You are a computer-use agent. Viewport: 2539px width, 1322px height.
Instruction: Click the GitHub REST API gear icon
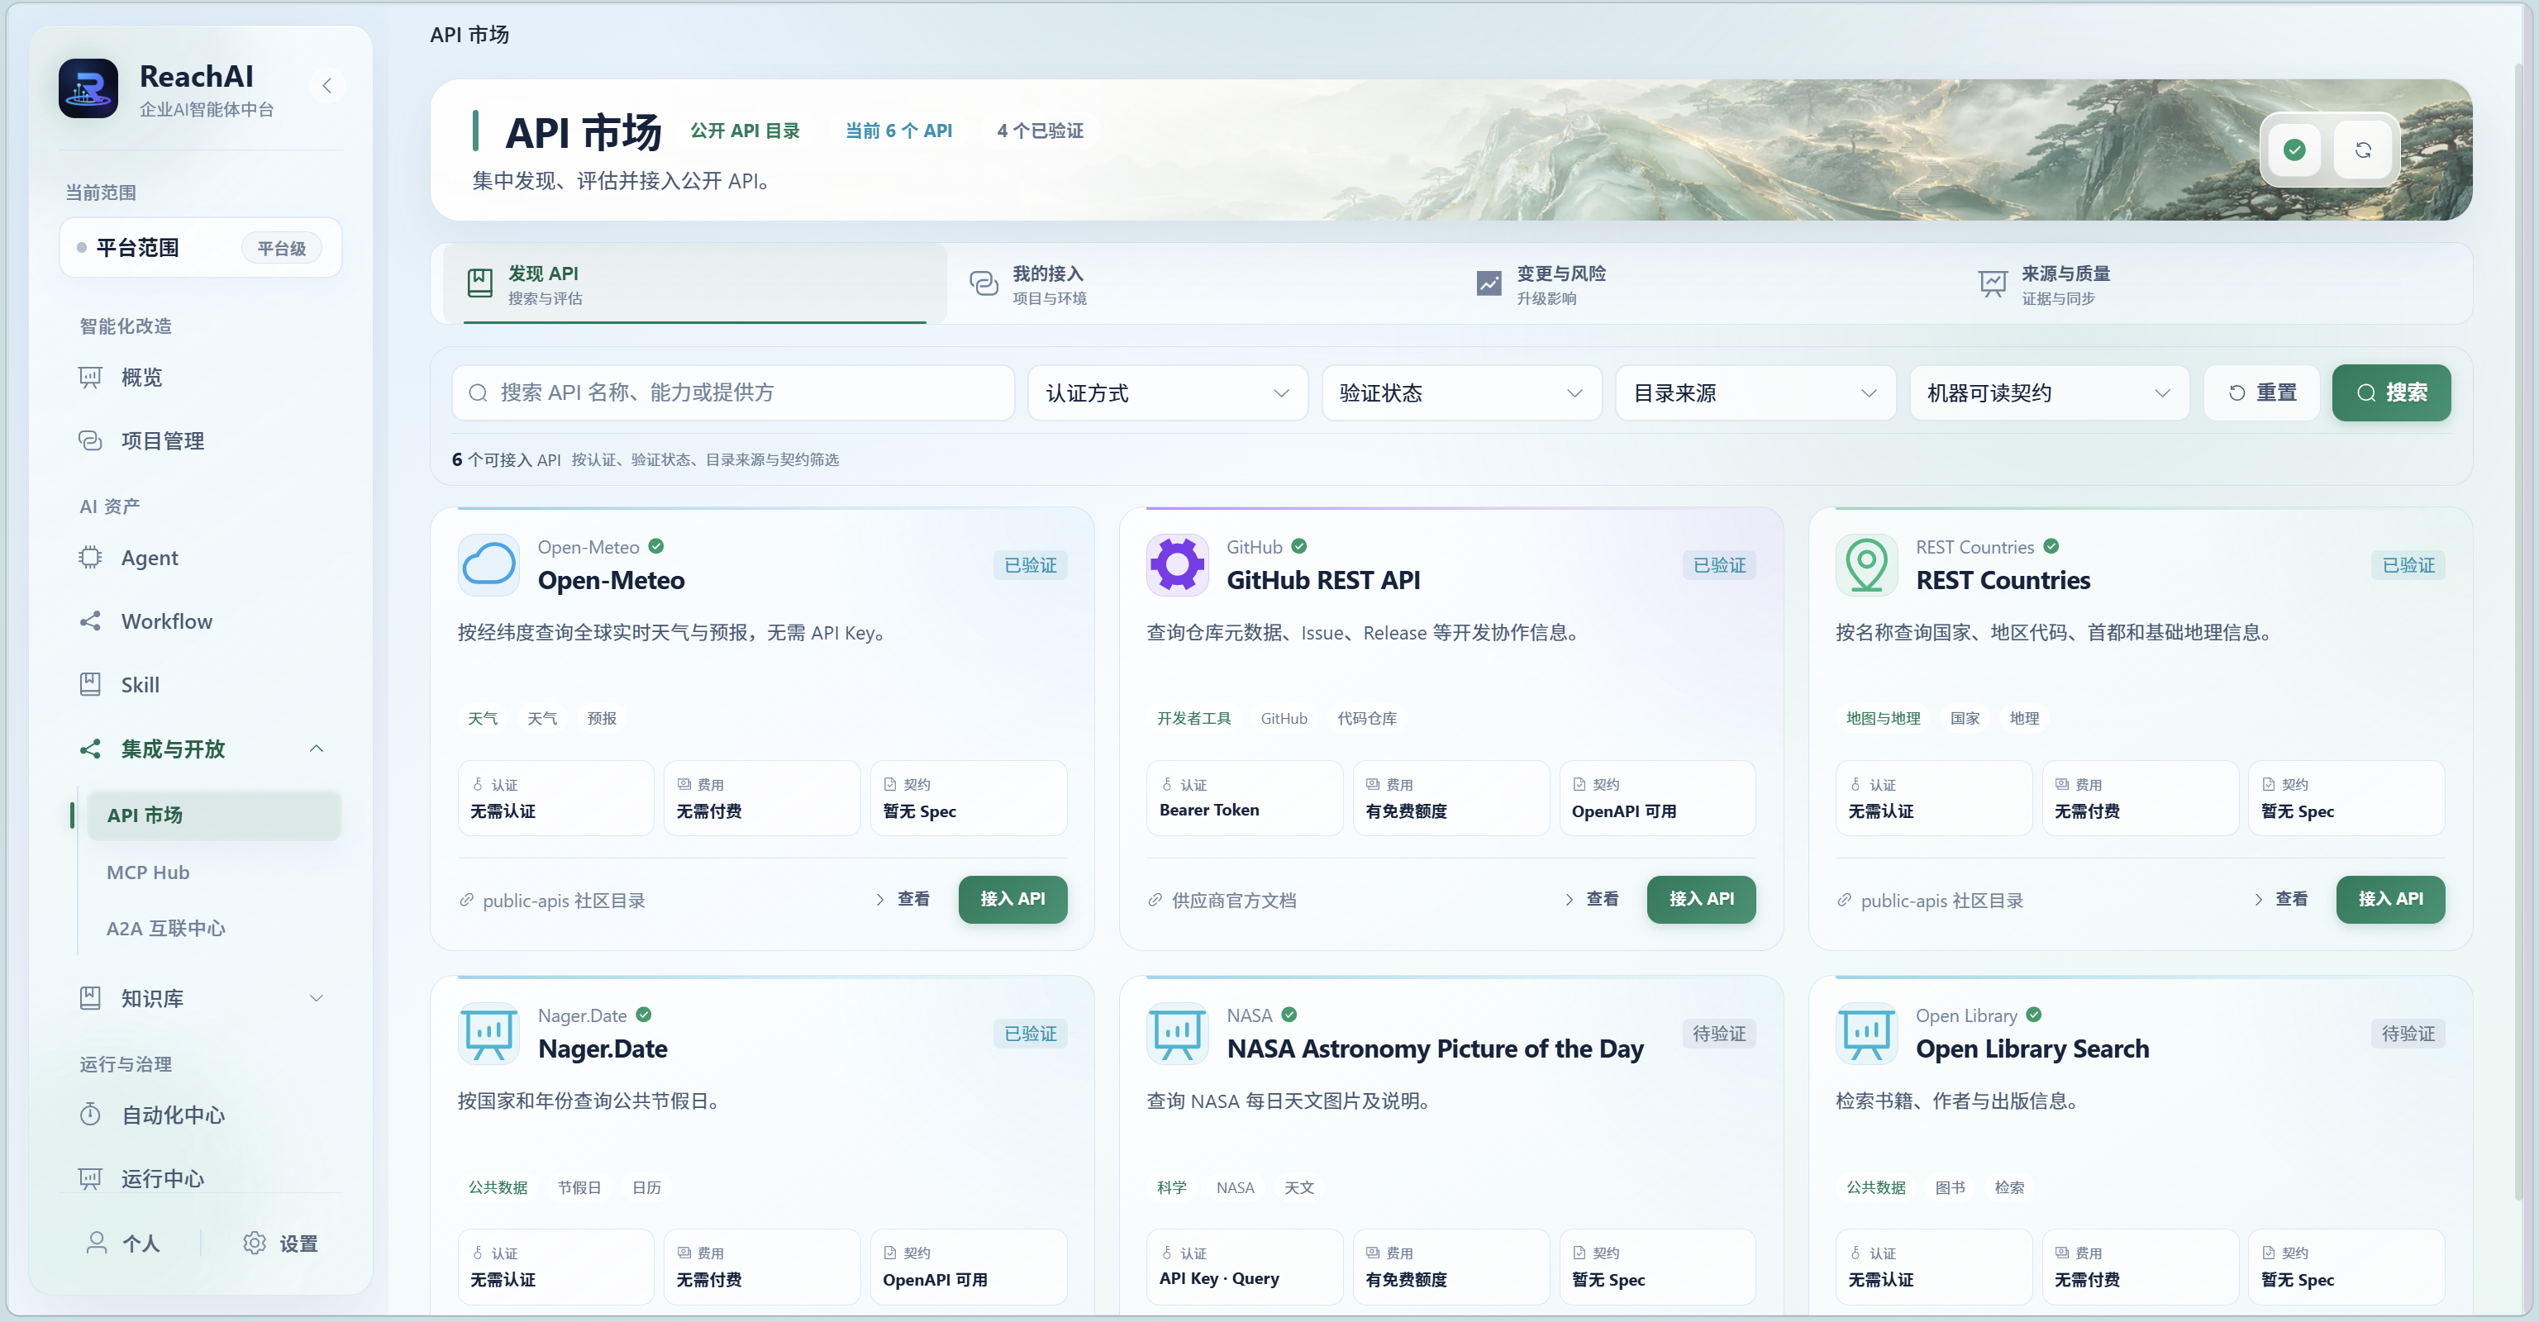click(x=1178, y=564)
